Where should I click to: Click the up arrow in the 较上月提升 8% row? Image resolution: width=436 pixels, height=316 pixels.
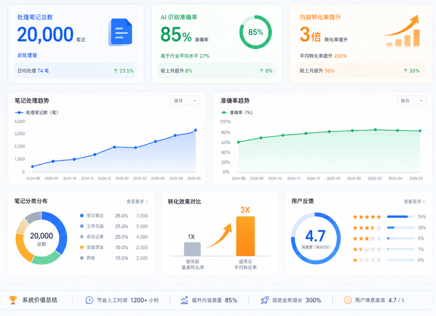coord(261,71)
